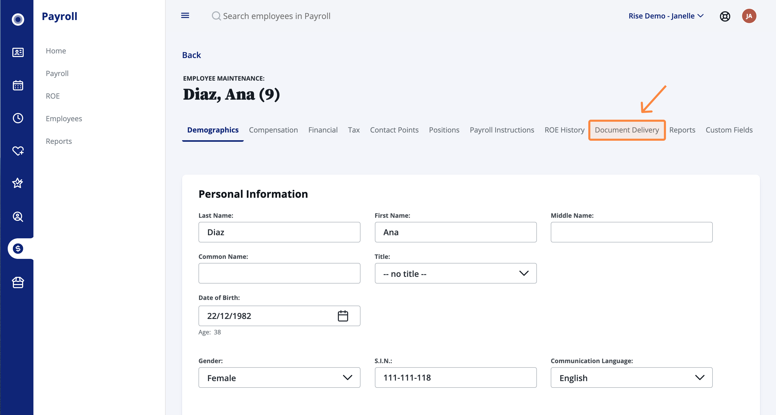Open the calendar icon in sidebar
The width and height of the screenshot is (776, 415).
(x=18, y=85)
